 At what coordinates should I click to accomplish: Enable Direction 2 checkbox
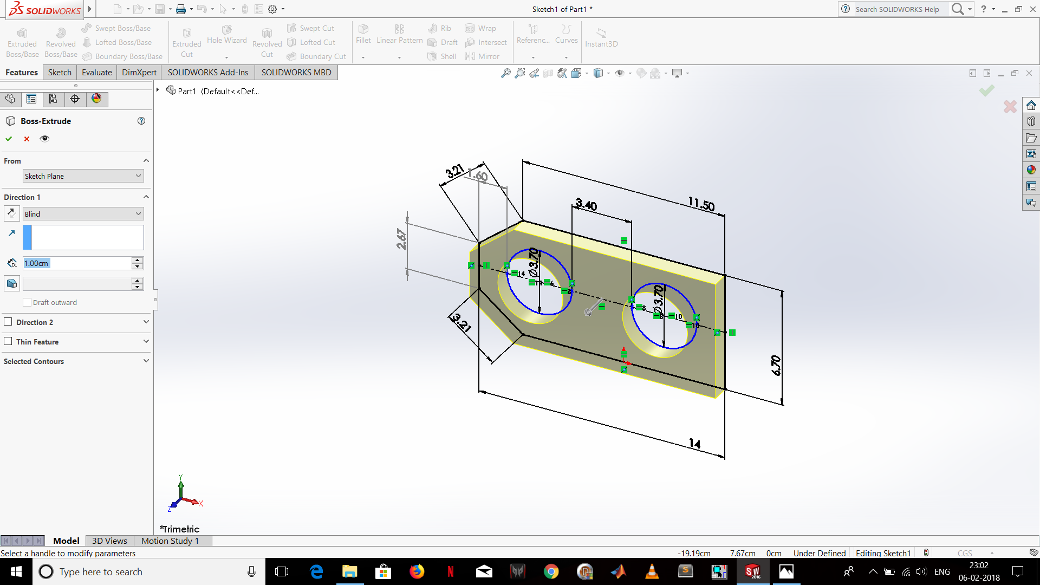[x=9, y=321]
